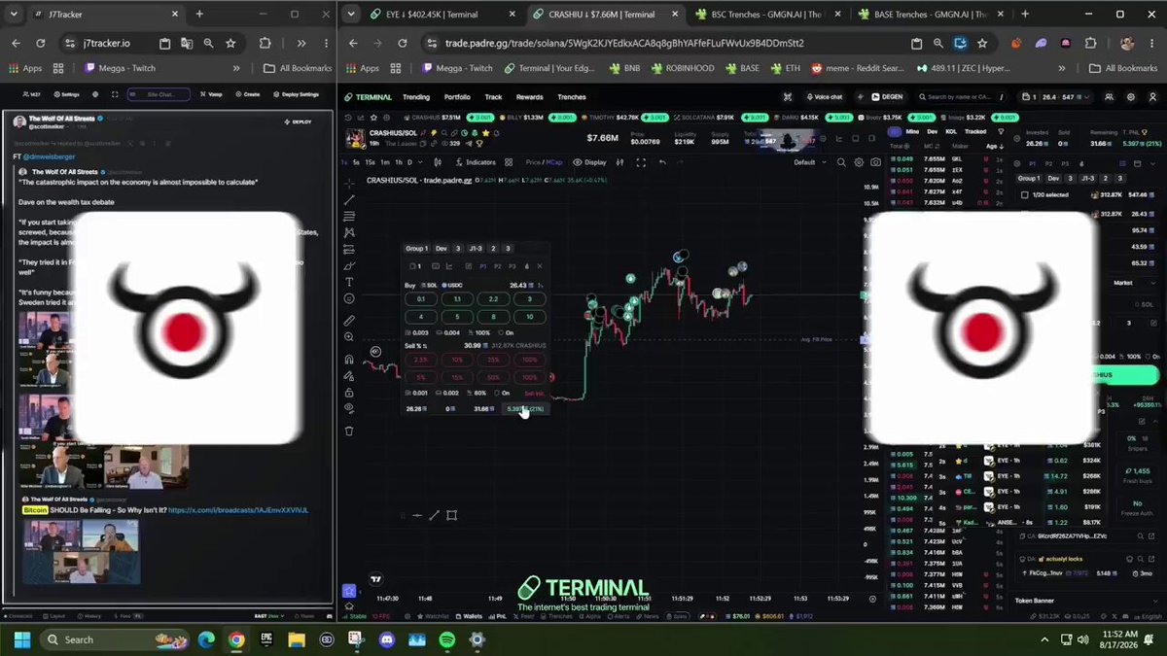The height and width of the screenshot is (656, 1167).
Task: Tick the 1/20 selected checkbox
Action: (1024, 195)
